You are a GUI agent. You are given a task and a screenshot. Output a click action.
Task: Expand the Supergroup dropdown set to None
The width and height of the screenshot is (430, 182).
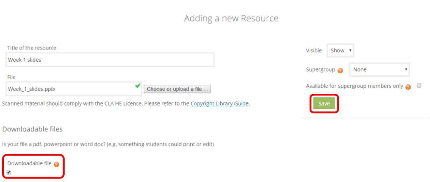click(380, 70)
